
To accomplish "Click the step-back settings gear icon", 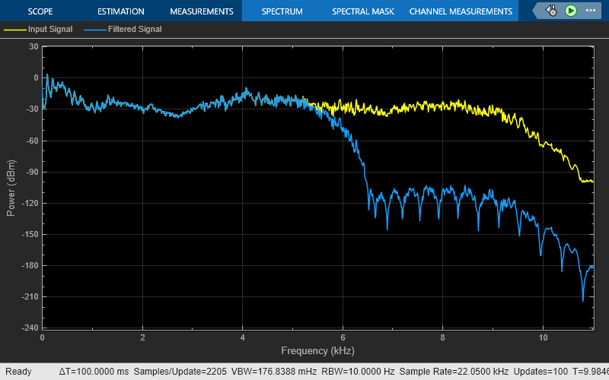I will (552, 11).
